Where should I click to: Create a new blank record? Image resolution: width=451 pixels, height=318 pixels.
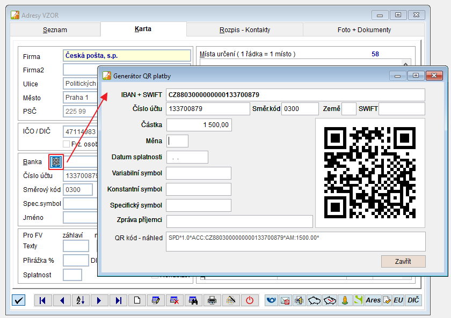(x=137, y=300)
